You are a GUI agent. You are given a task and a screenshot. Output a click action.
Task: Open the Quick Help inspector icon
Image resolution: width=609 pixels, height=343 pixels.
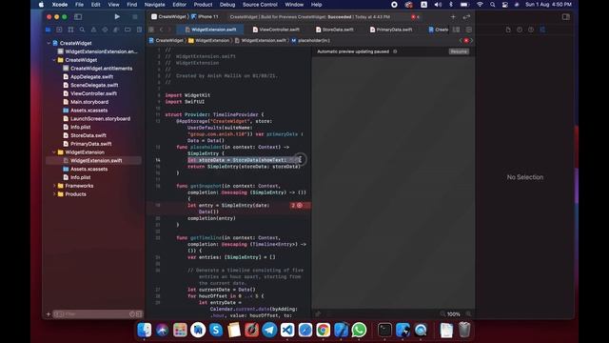[531, 30]
